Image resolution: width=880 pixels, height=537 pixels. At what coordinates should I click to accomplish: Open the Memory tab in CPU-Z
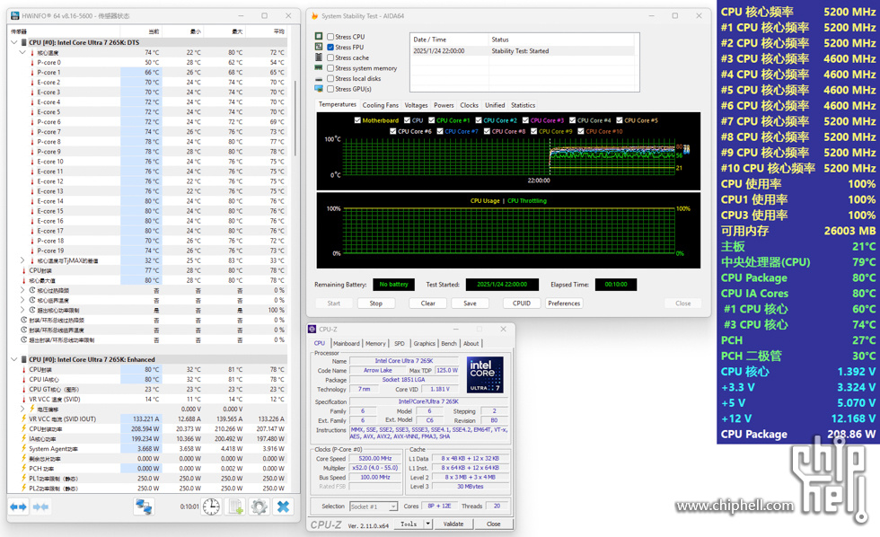[x=375, y=343]
